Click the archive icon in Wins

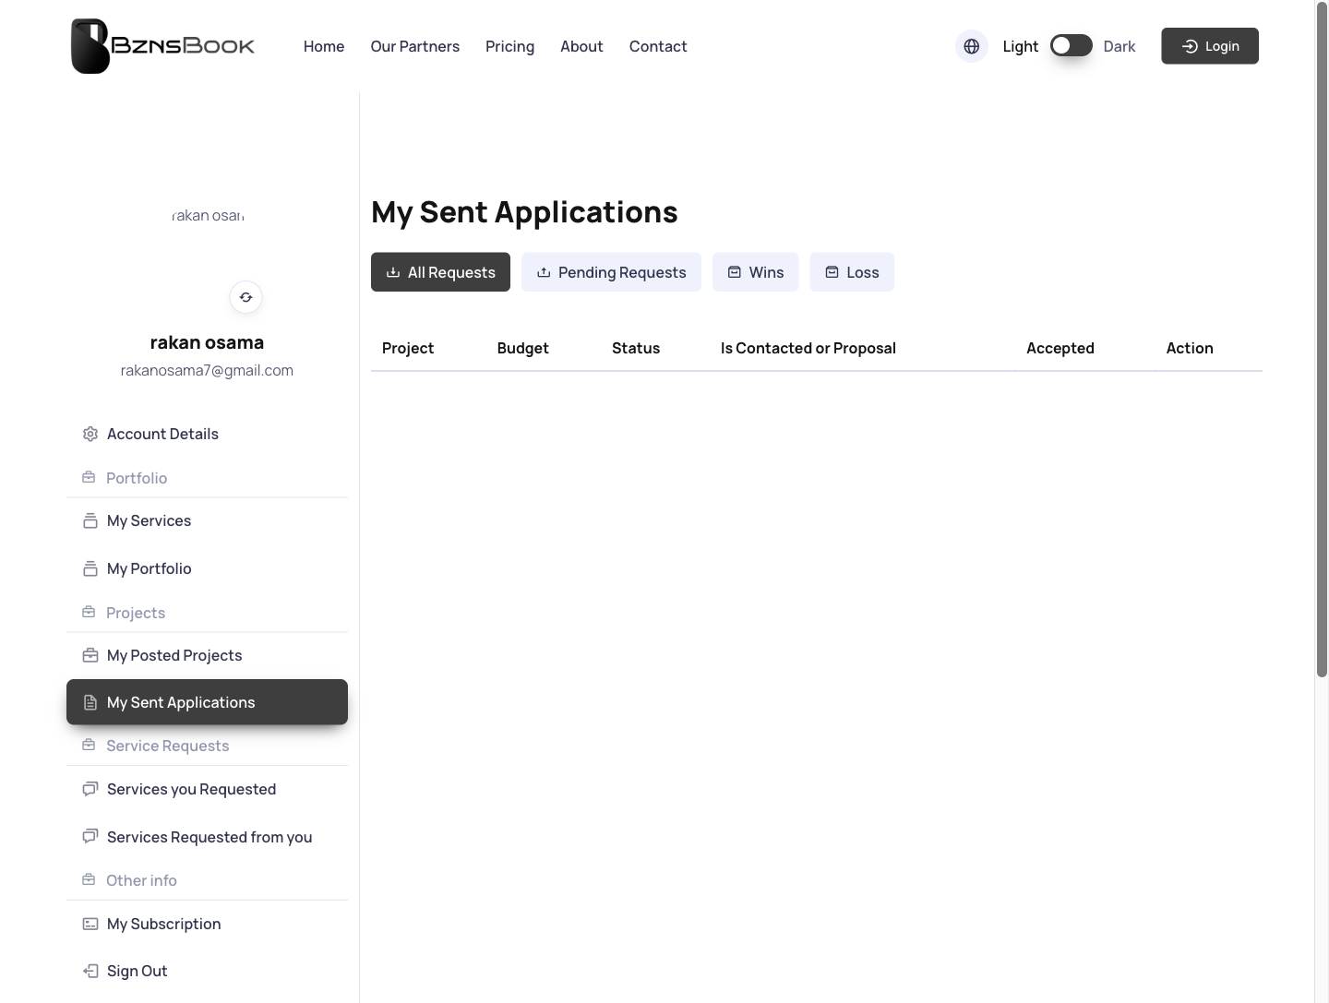point(735,272)
